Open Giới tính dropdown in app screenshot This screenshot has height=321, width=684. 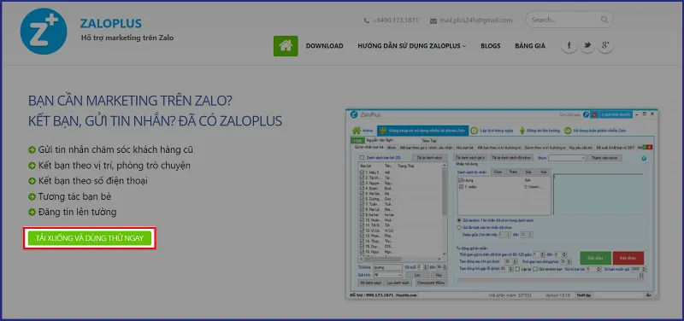388,275
